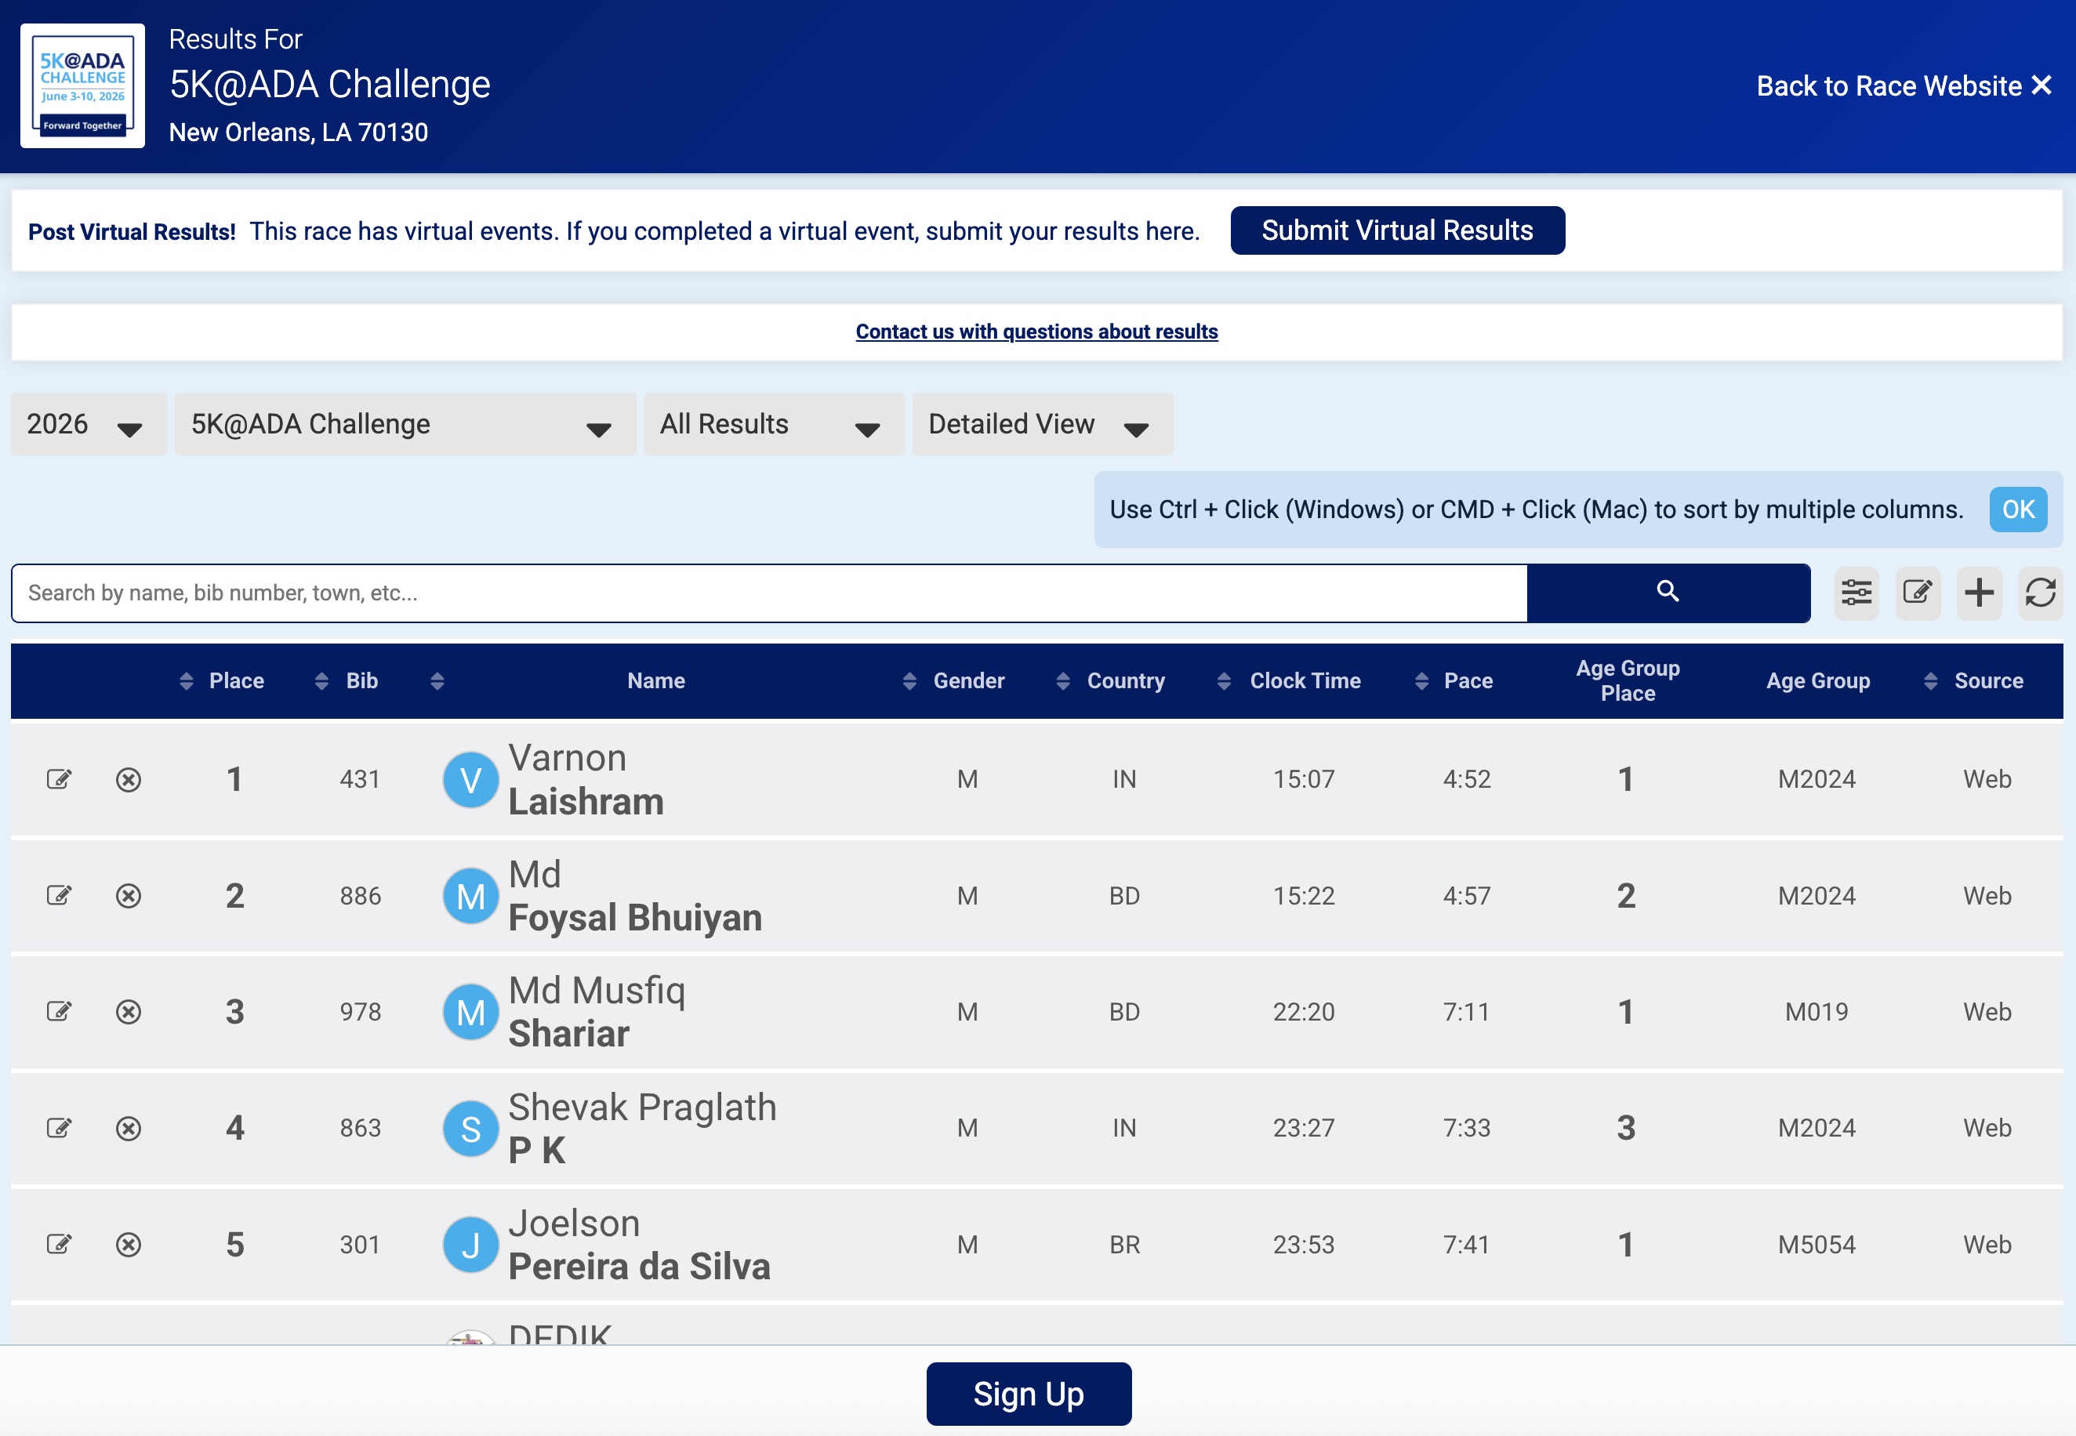The width and height of the screenshot is (2076, 1436).
Task: Click the edit results pencil icon in toolbar
Action: tap(1917, 593)
